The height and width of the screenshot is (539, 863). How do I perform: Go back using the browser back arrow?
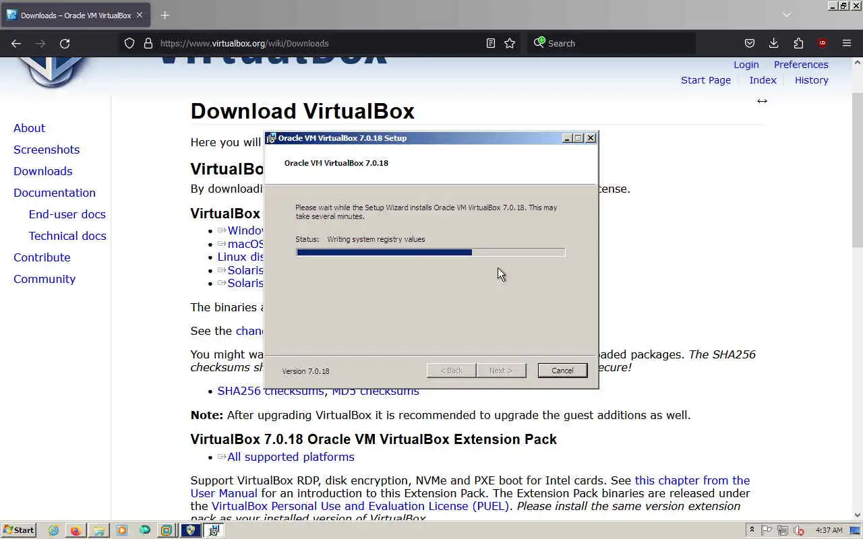click(x=16, y=43)
